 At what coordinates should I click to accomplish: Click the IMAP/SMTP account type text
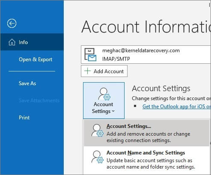point(116,59)
